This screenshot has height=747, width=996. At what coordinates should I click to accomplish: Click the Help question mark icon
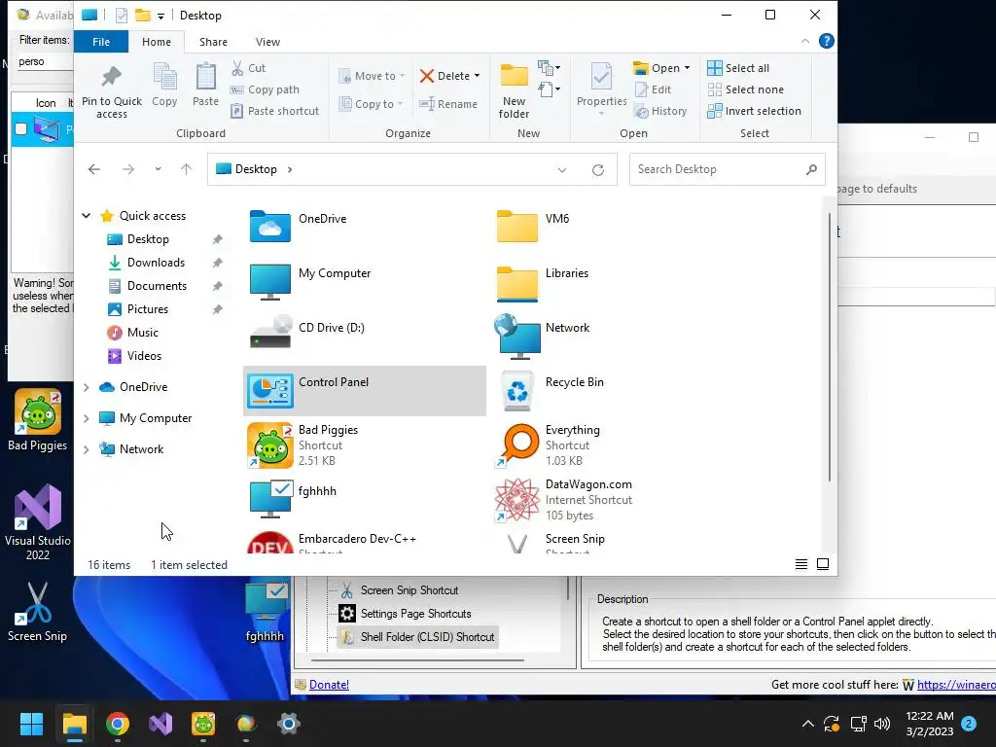[x=827, y=41]
